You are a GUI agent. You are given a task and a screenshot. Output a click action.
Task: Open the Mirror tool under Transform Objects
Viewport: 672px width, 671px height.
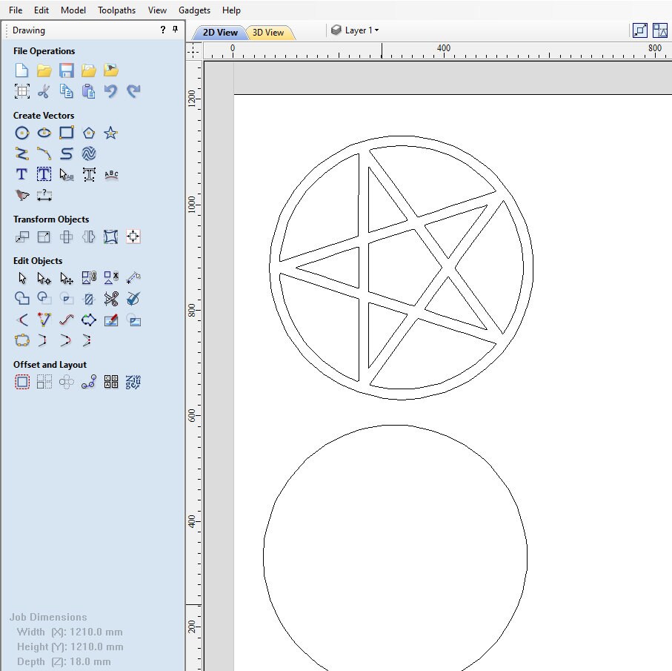[x=87, y=237]
